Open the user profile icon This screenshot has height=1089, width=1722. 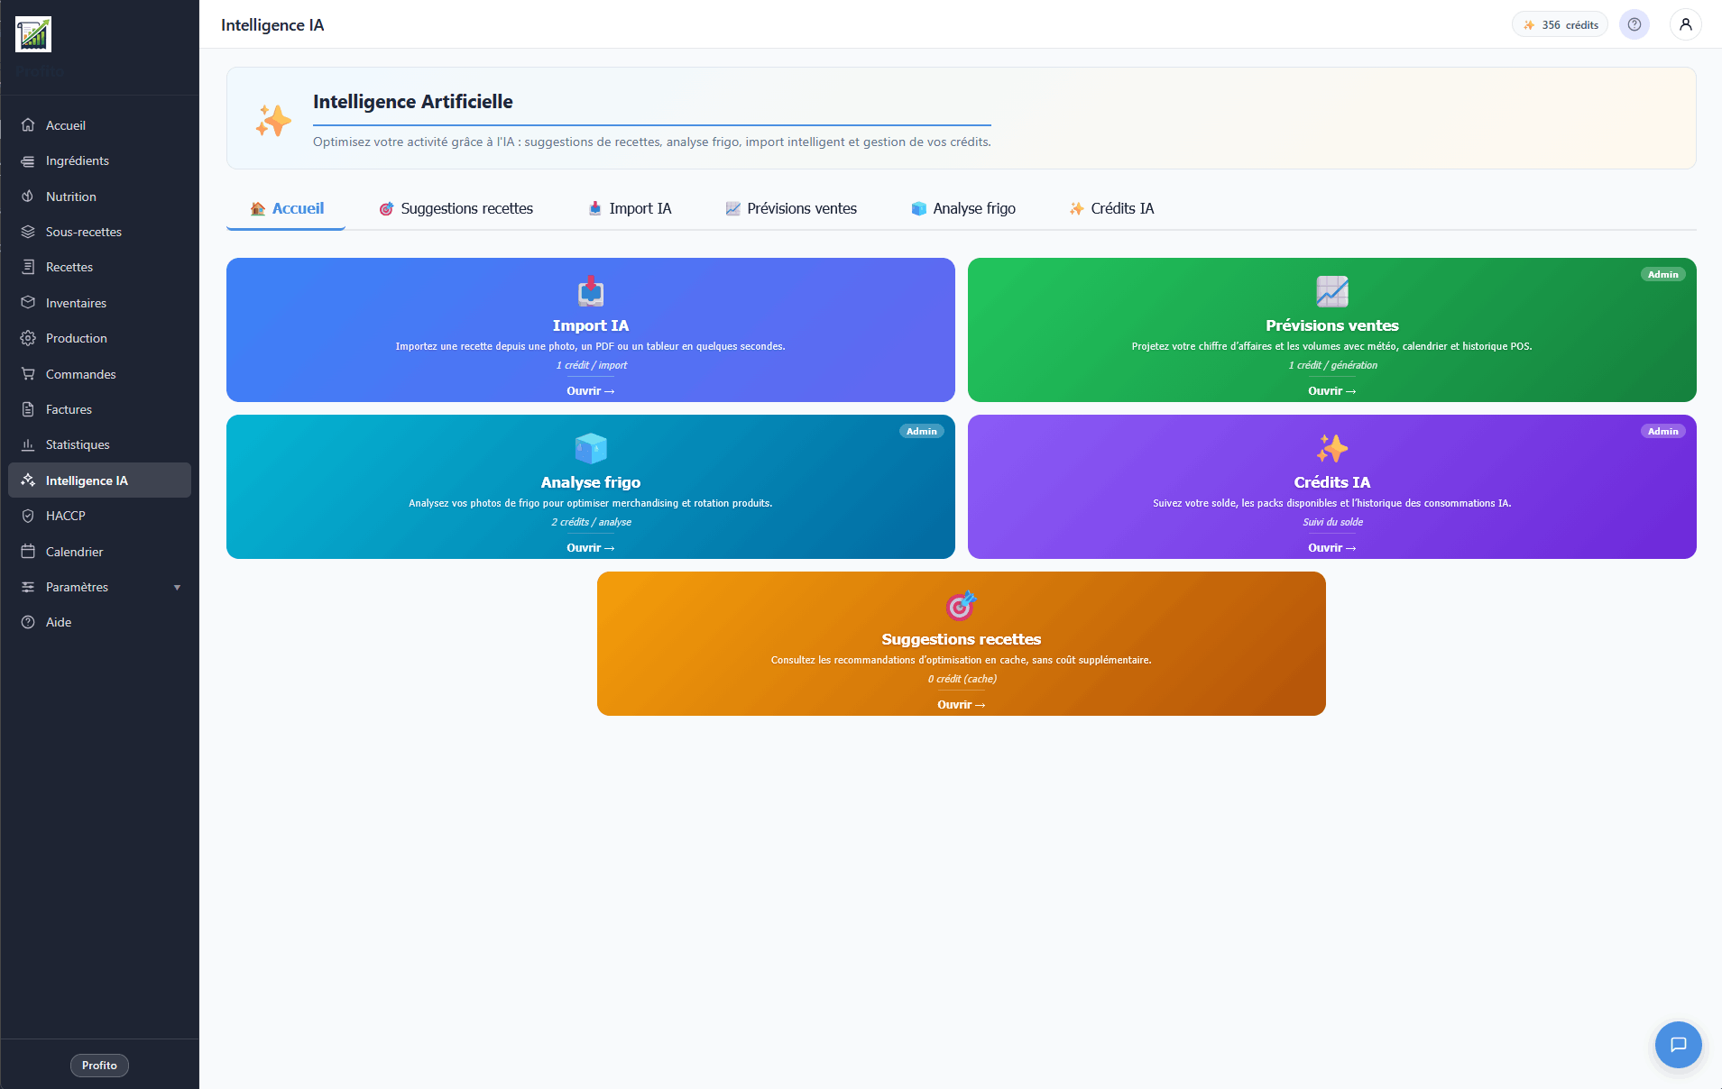coord(1685,24)
